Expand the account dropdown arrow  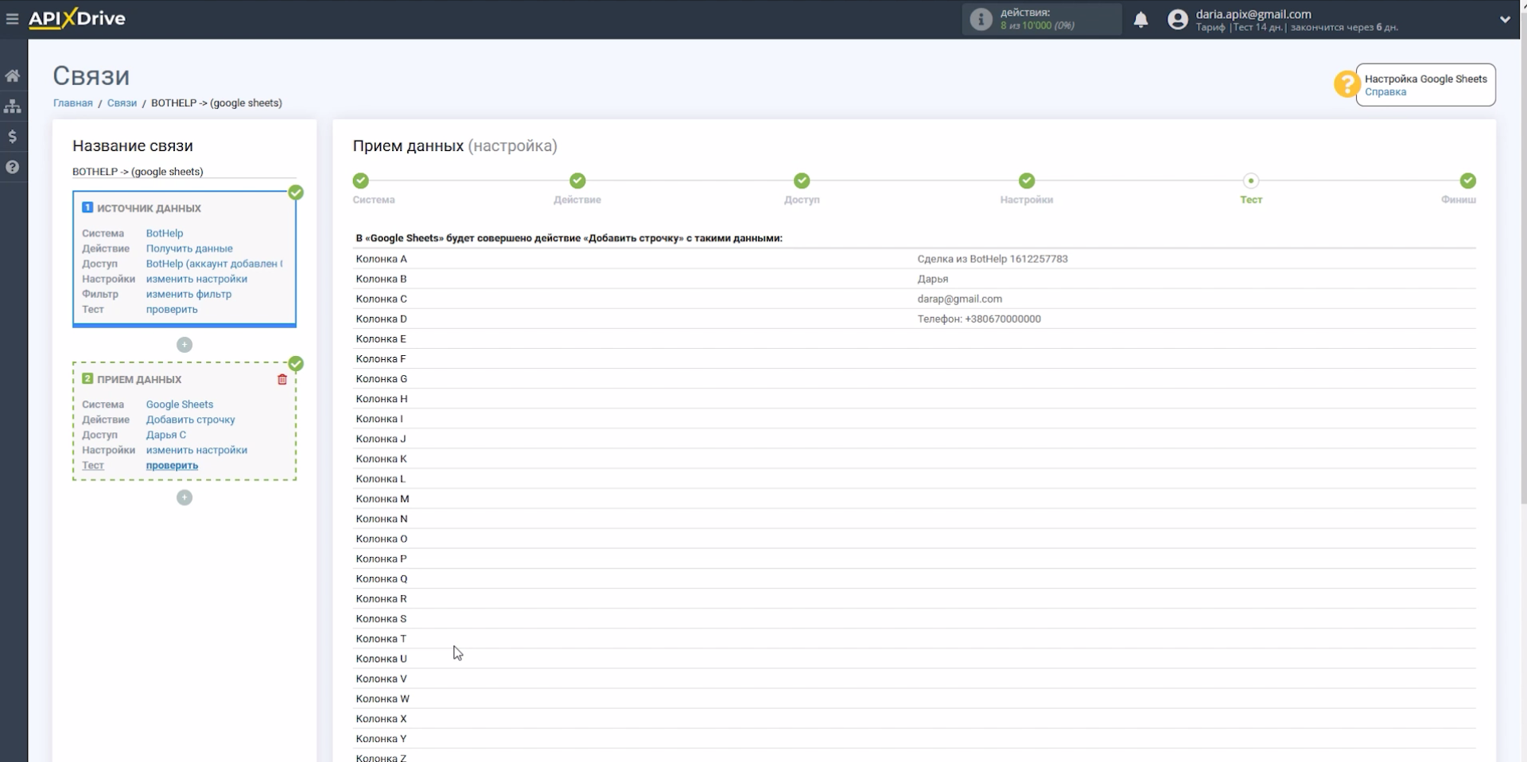pyautogui.click(x=1505, y=19)
